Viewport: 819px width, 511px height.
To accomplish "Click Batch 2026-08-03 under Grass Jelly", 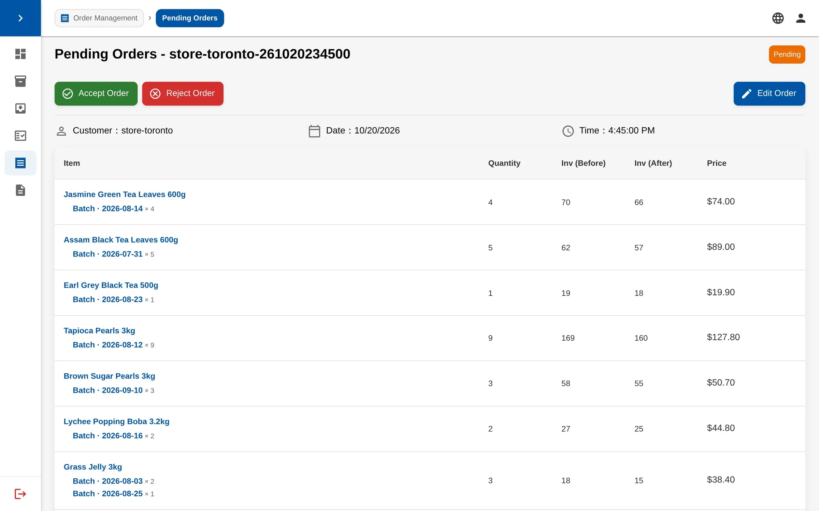I will tap(107, 481).
